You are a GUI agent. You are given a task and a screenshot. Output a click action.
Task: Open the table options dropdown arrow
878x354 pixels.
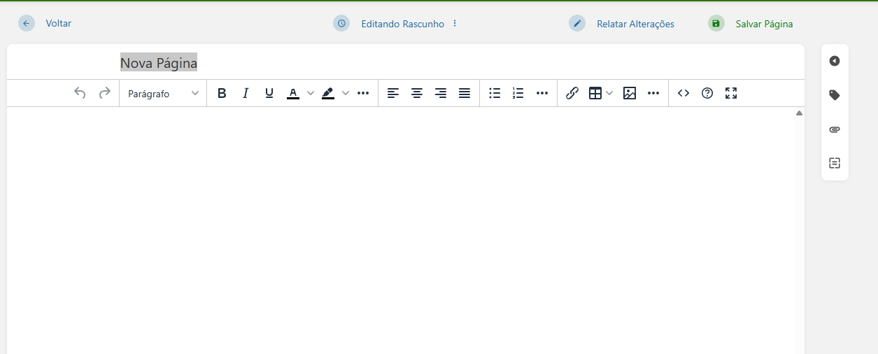(609, 93)
